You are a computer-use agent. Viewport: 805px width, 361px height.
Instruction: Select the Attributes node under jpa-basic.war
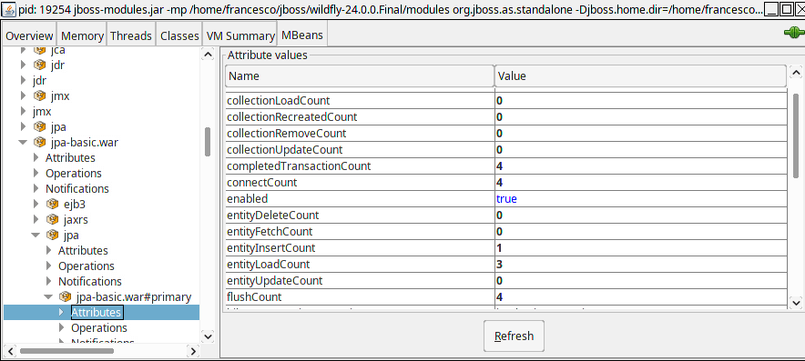tap(70, 157)
